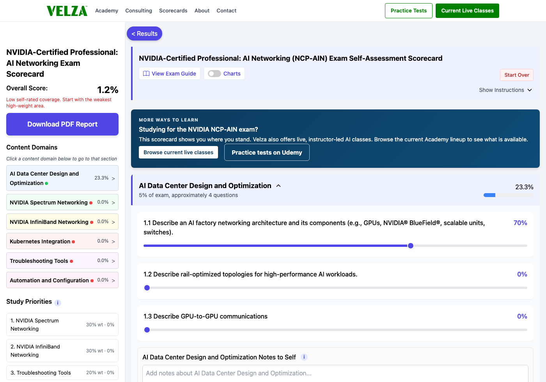This screenshot has height=382, width=546.
Task: Click the 70% value for objective 1.1
Action: pos(520,223)
